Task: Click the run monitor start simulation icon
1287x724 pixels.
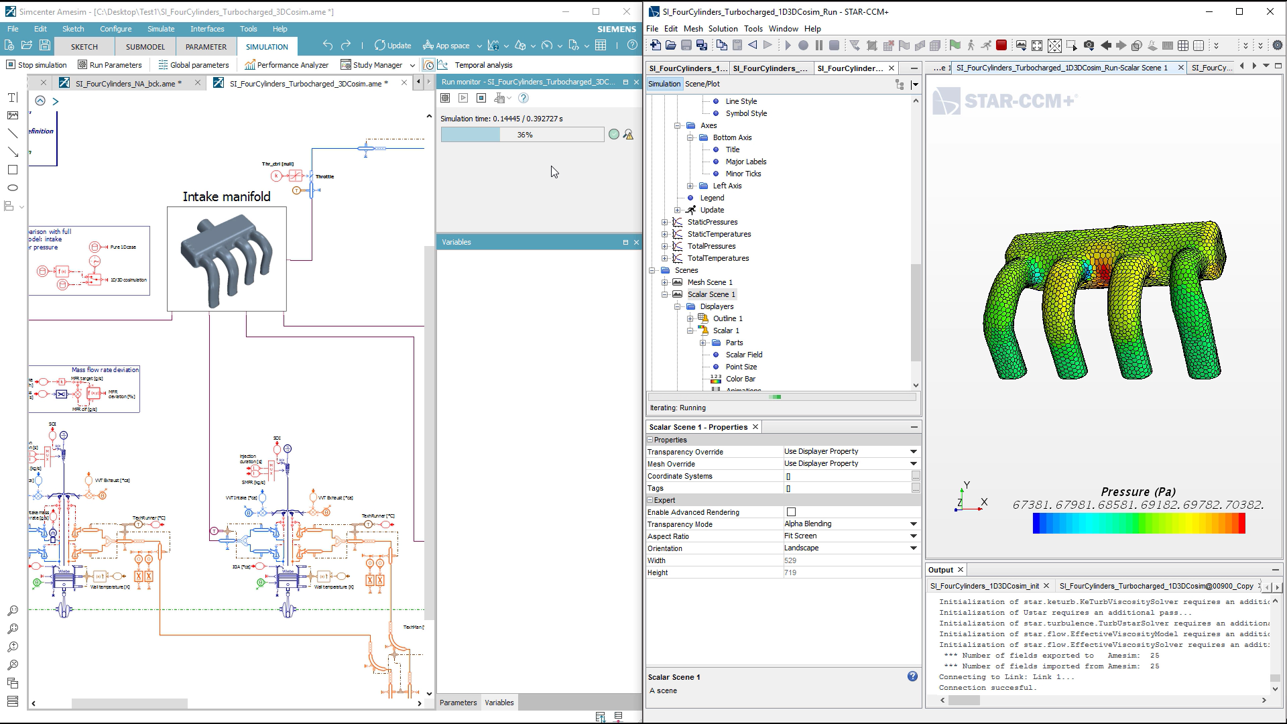Action: click(x=463, y=98)
